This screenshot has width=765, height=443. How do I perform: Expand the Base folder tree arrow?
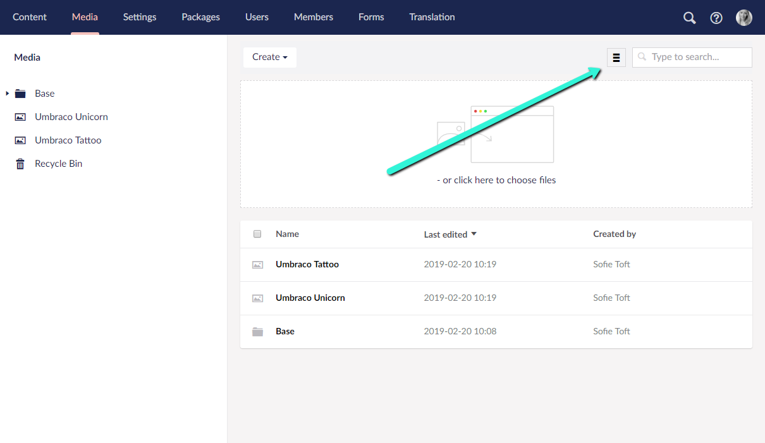pyautogui.click(x=7, y=94)
